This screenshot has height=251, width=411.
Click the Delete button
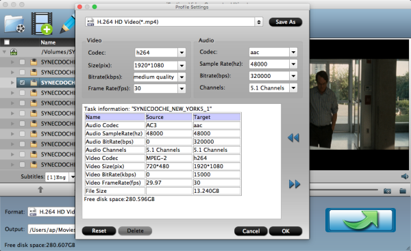135,231
